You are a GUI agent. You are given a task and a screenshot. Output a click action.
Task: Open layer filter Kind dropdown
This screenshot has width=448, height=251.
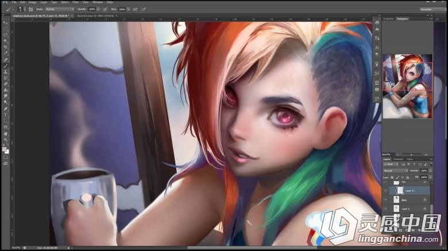click(391, 164)
